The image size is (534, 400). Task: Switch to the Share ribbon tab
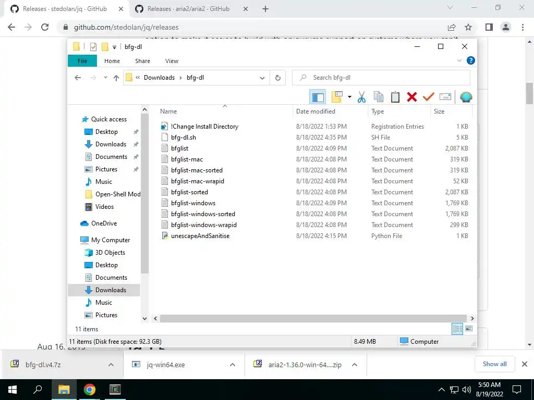coord(142,61)
